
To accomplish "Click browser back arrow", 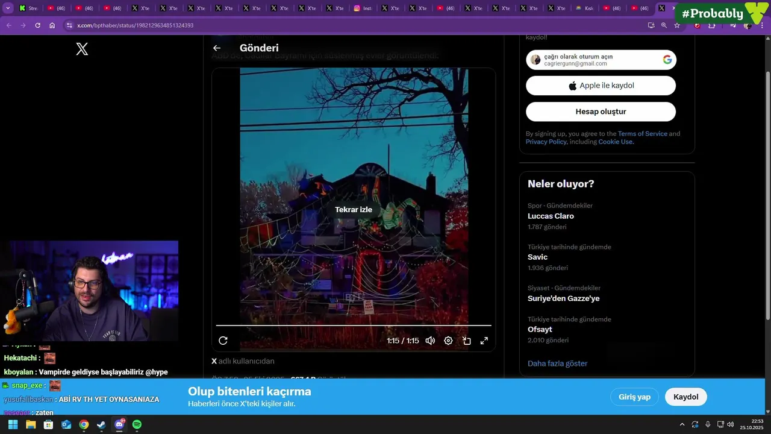I will tap(8, 25).
